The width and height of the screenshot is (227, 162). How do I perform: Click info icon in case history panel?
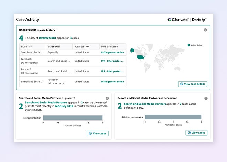(205, 30)
